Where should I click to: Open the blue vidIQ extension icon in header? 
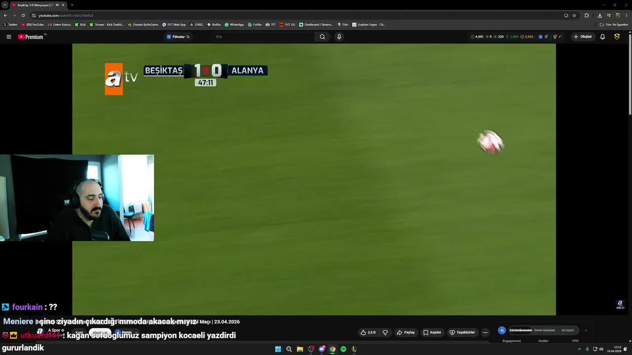(x=540, y=36)
